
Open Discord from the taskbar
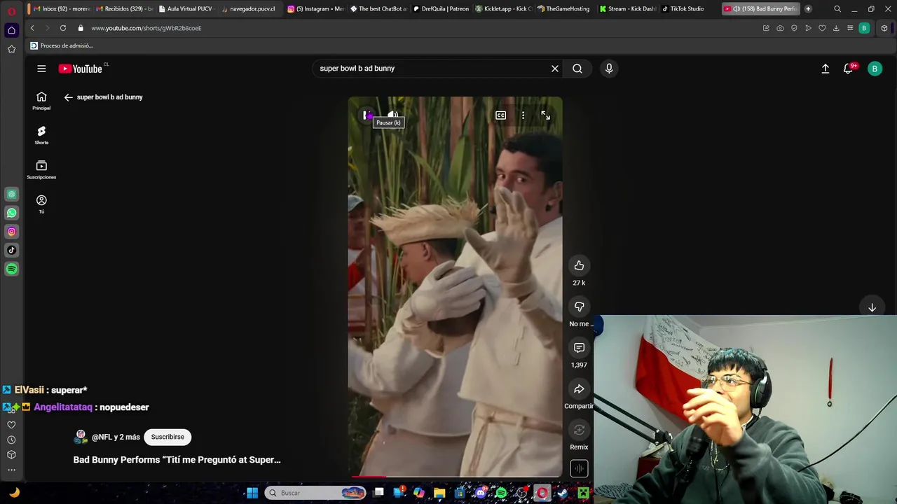pos(481,493)
